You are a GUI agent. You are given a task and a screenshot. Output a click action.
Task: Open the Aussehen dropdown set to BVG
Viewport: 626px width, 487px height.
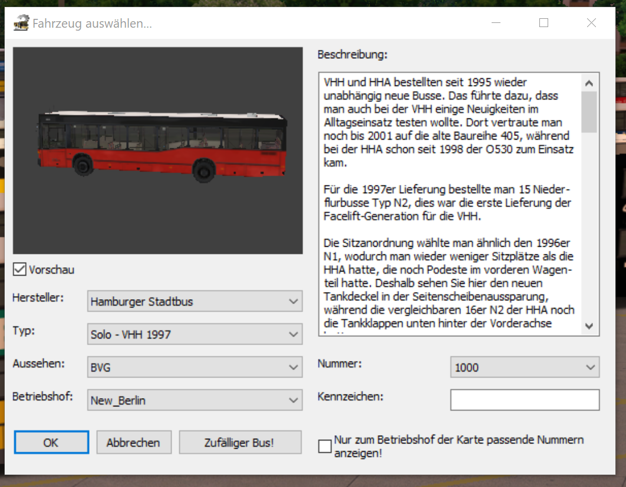click(195, 367)
